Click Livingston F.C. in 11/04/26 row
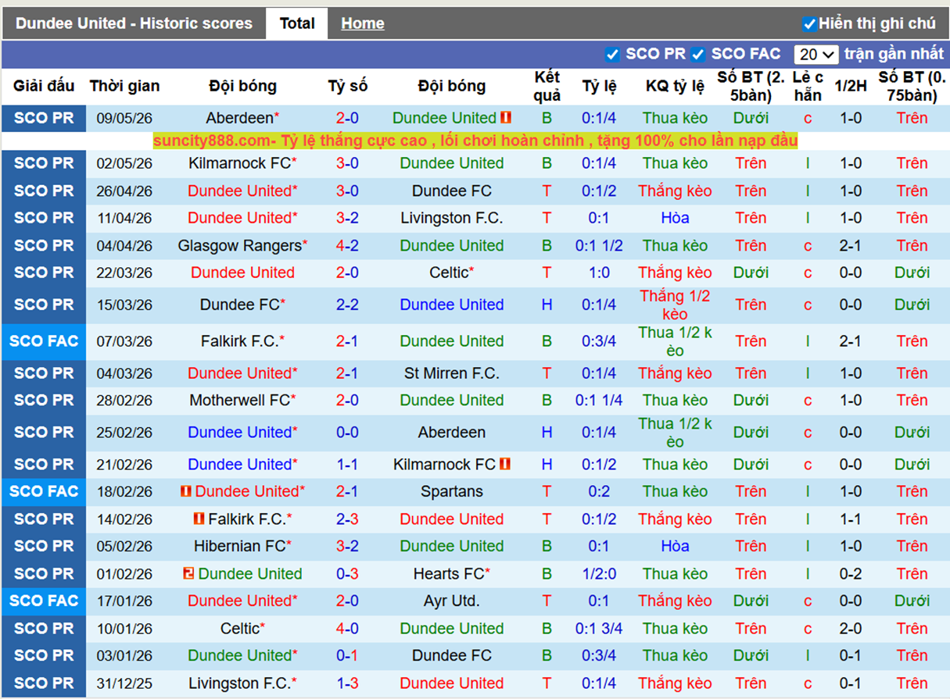The width and height of the screenshot is (950, 699). 452,218
